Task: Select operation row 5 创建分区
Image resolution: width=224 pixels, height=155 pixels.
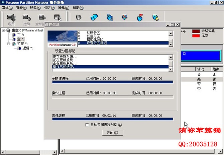Action: pyautogui.click(x=123, y=33)
